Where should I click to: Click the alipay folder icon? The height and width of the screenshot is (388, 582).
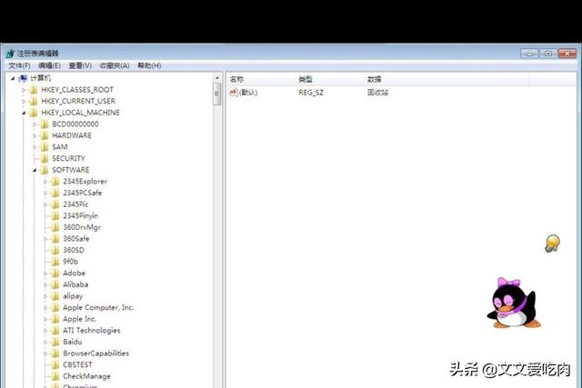click(55, 296)
